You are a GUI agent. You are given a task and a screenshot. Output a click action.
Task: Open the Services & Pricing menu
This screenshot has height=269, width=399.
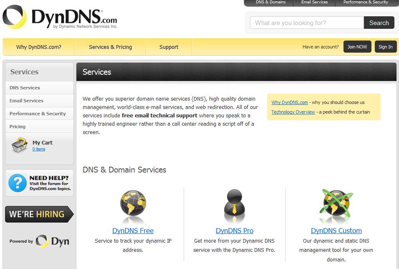click(111, 47)
